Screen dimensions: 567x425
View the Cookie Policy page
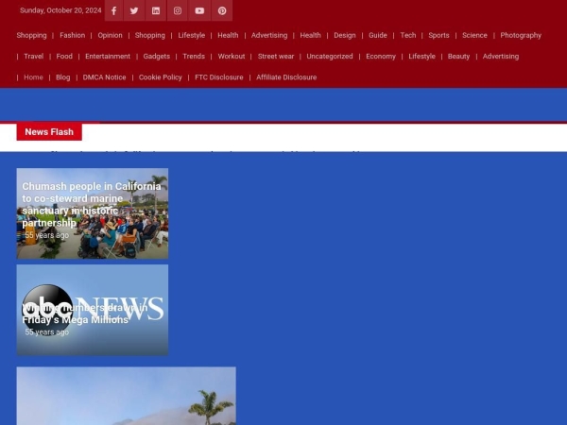[161, 77]
